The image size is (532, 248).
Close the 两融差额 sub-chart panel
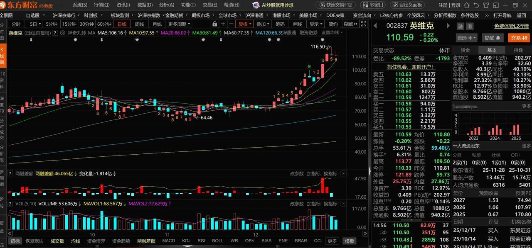343,174
